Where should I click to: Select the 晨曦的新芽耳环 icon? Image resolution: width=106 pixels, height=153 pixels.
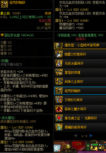pos(59,127)
